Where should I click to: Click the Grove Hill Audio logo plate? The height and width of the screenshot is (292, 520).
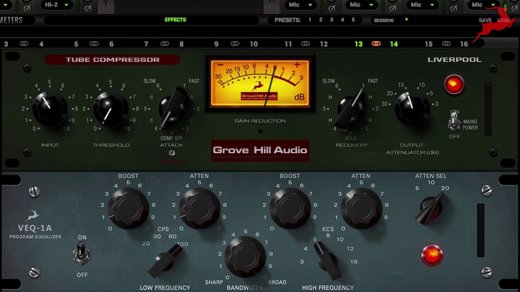[260, 150]
